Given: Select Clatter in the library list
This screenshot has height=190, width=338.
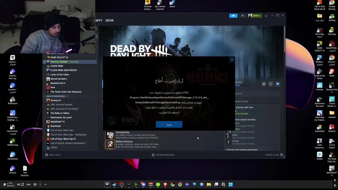Looking at the screenshot, I should (x=70, y=147).
